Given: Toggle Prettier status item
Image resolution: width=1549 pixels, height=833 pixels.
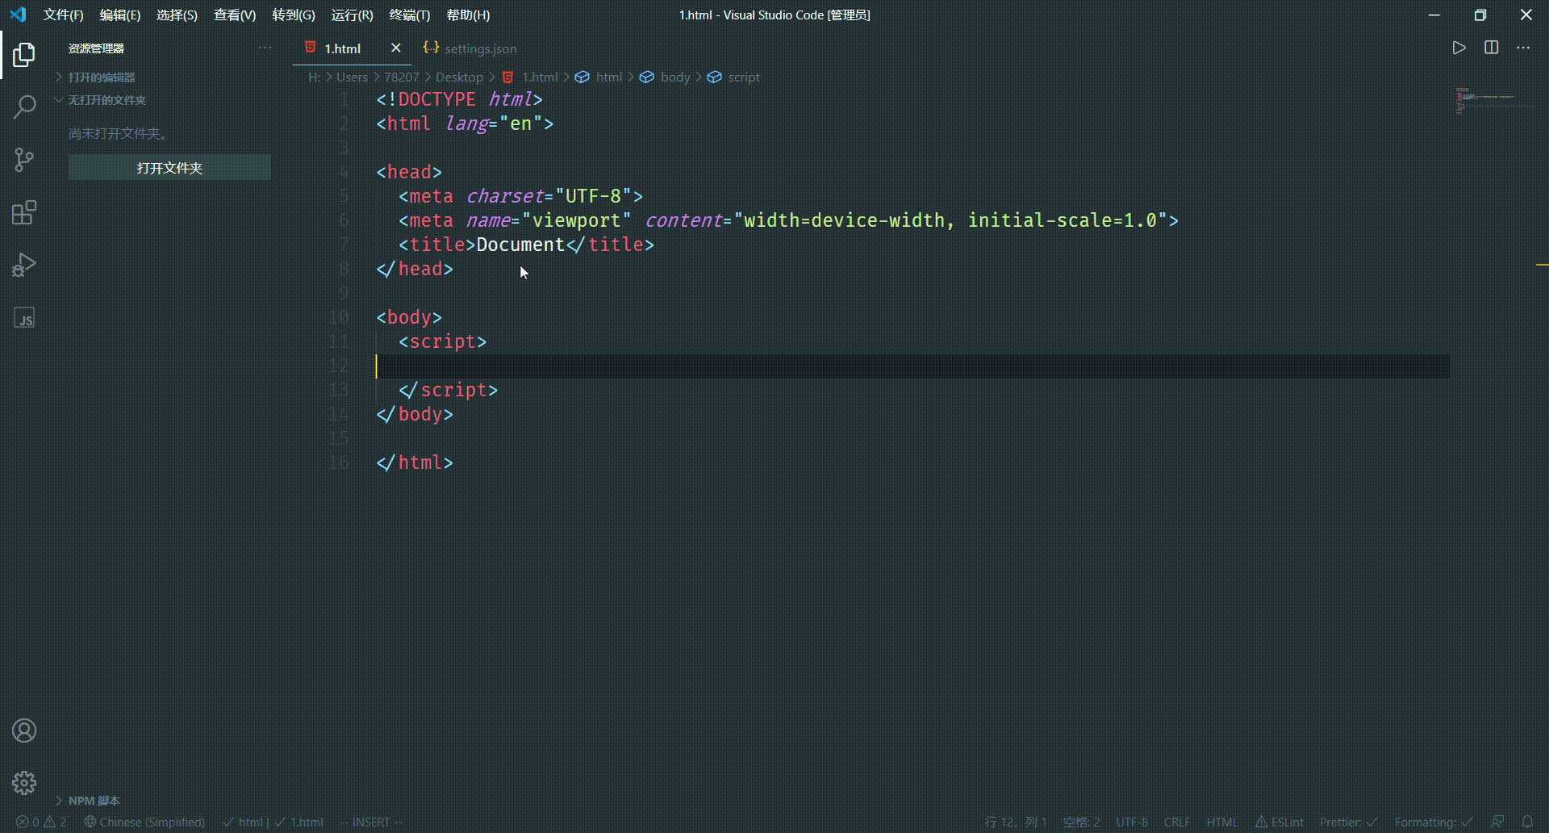Looking at the screenshot, I should [x=1349, y=822].
